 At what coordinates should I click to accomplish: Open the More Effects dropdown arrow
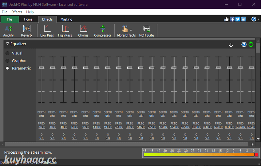click(131, 30)
